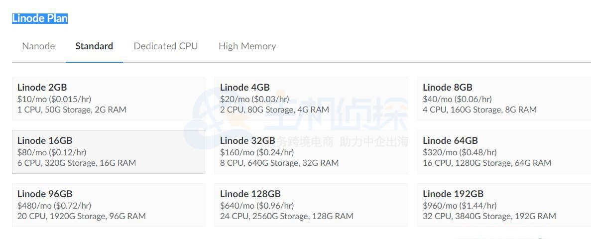Choose the Linode 128GB plan

click(311, 205)
